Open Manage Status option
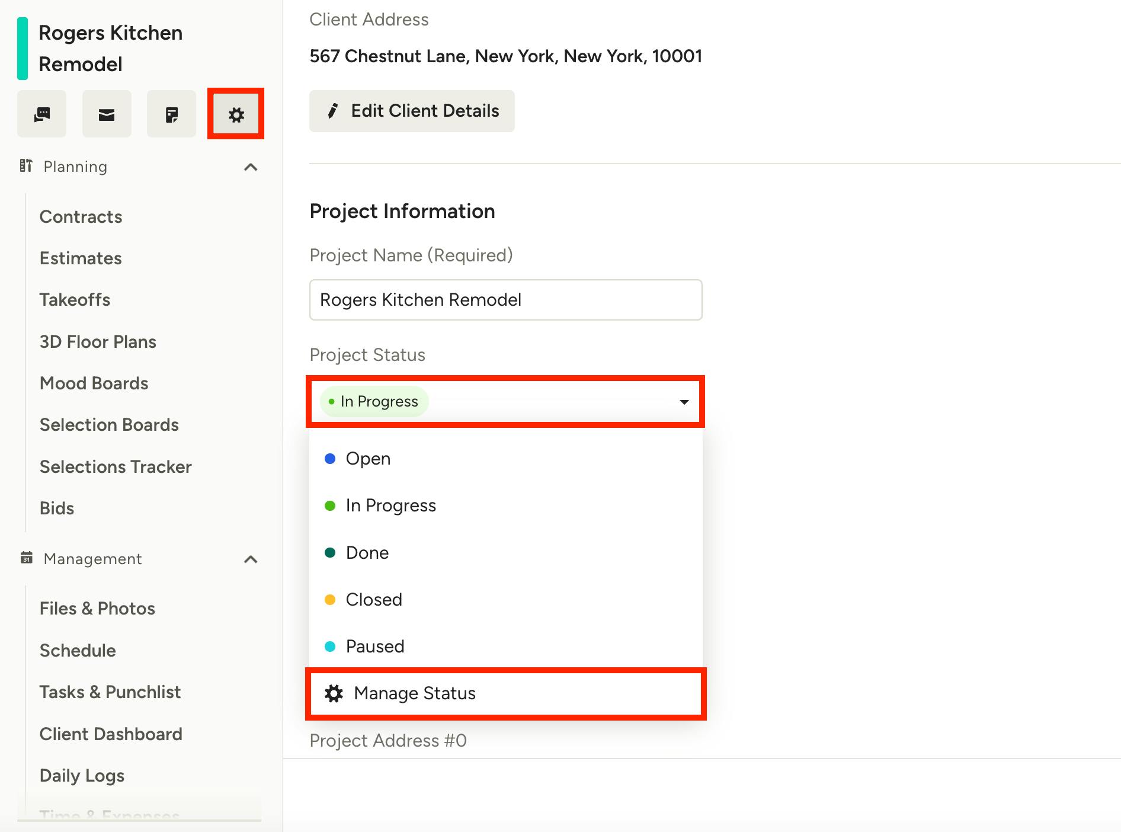 [x=415, y=693]
